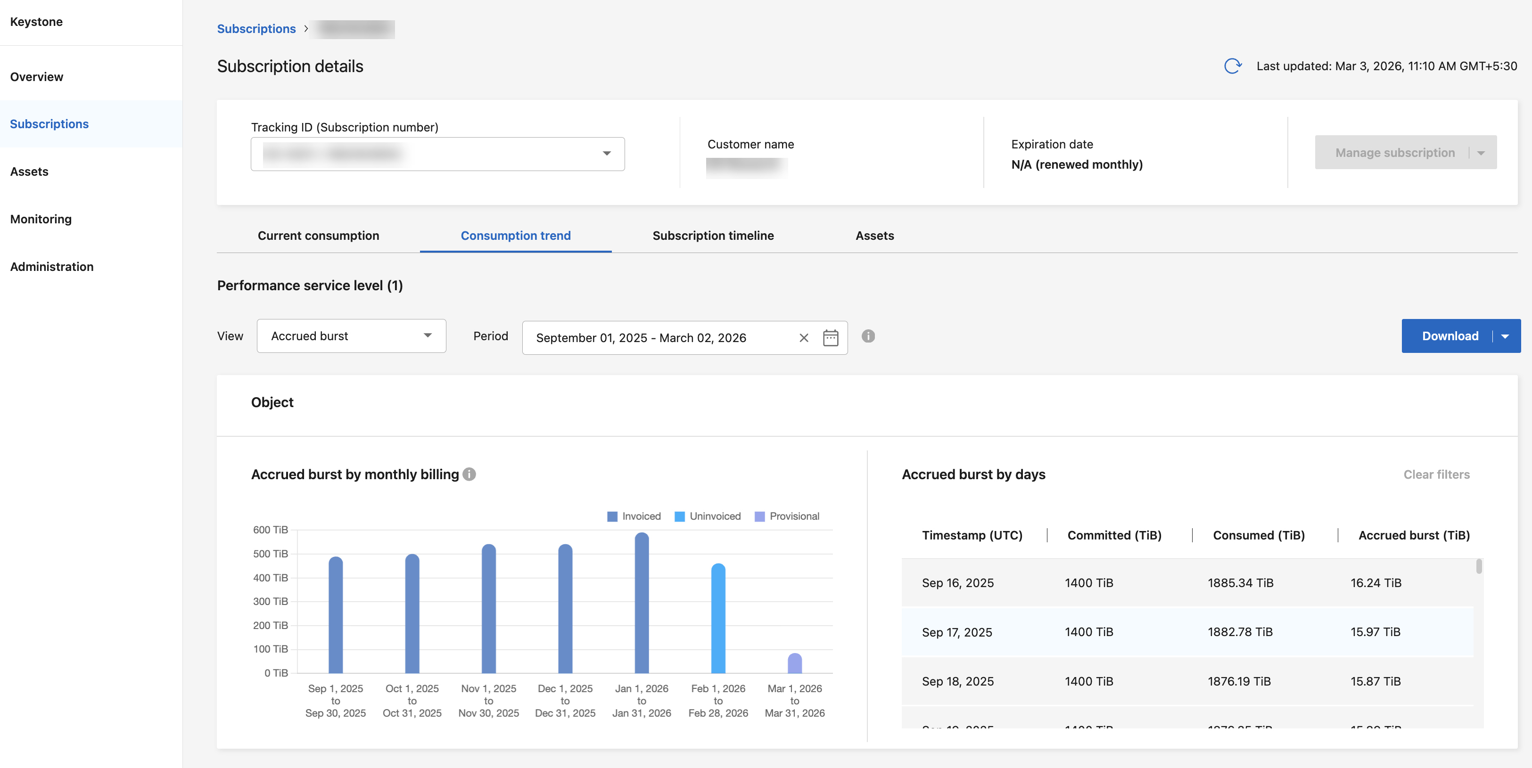Click info icon next to monthly billing title

[469, 474]
